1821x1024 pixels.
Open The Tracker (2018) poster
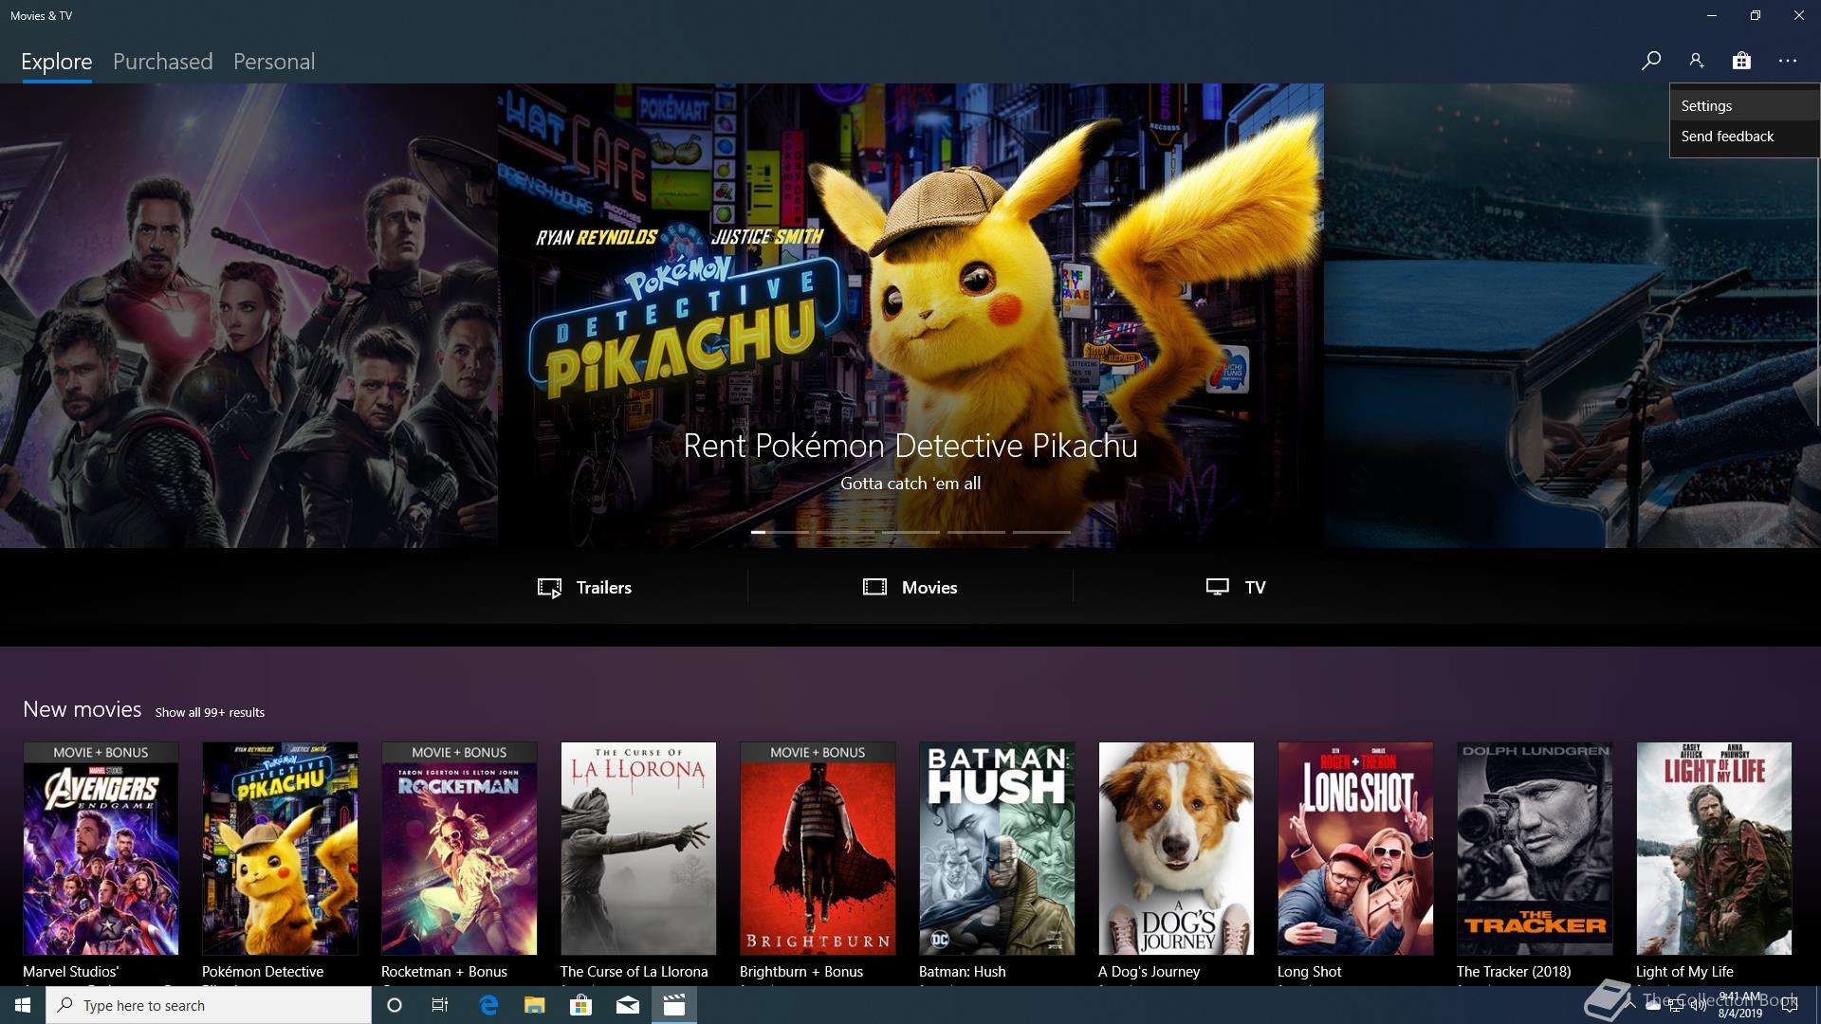[x=1535, y=849]
